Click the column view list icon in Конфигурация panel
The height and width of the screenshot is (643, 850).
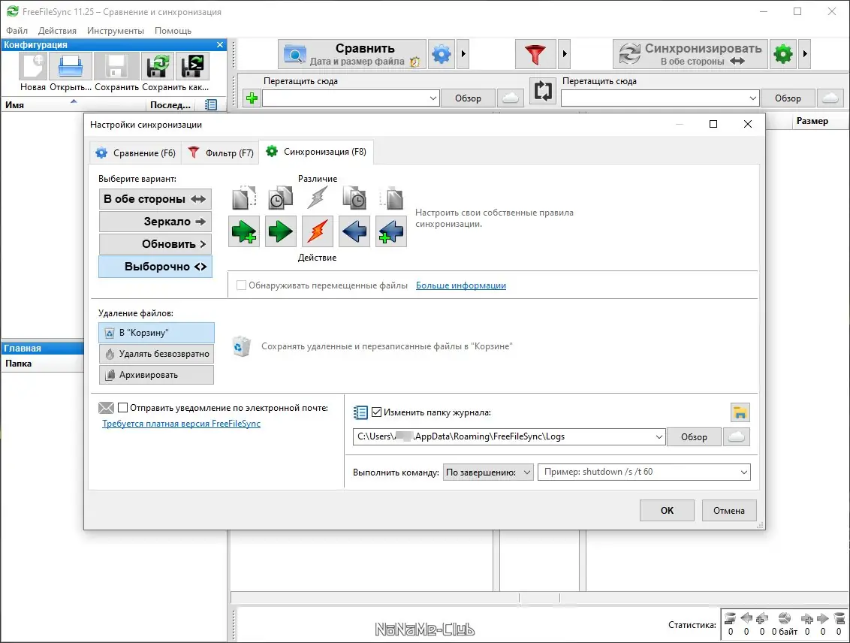211,104
